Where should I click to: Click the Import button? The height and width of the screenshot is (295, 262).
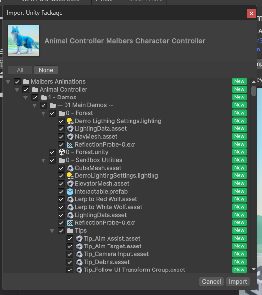tap(238, 282)
